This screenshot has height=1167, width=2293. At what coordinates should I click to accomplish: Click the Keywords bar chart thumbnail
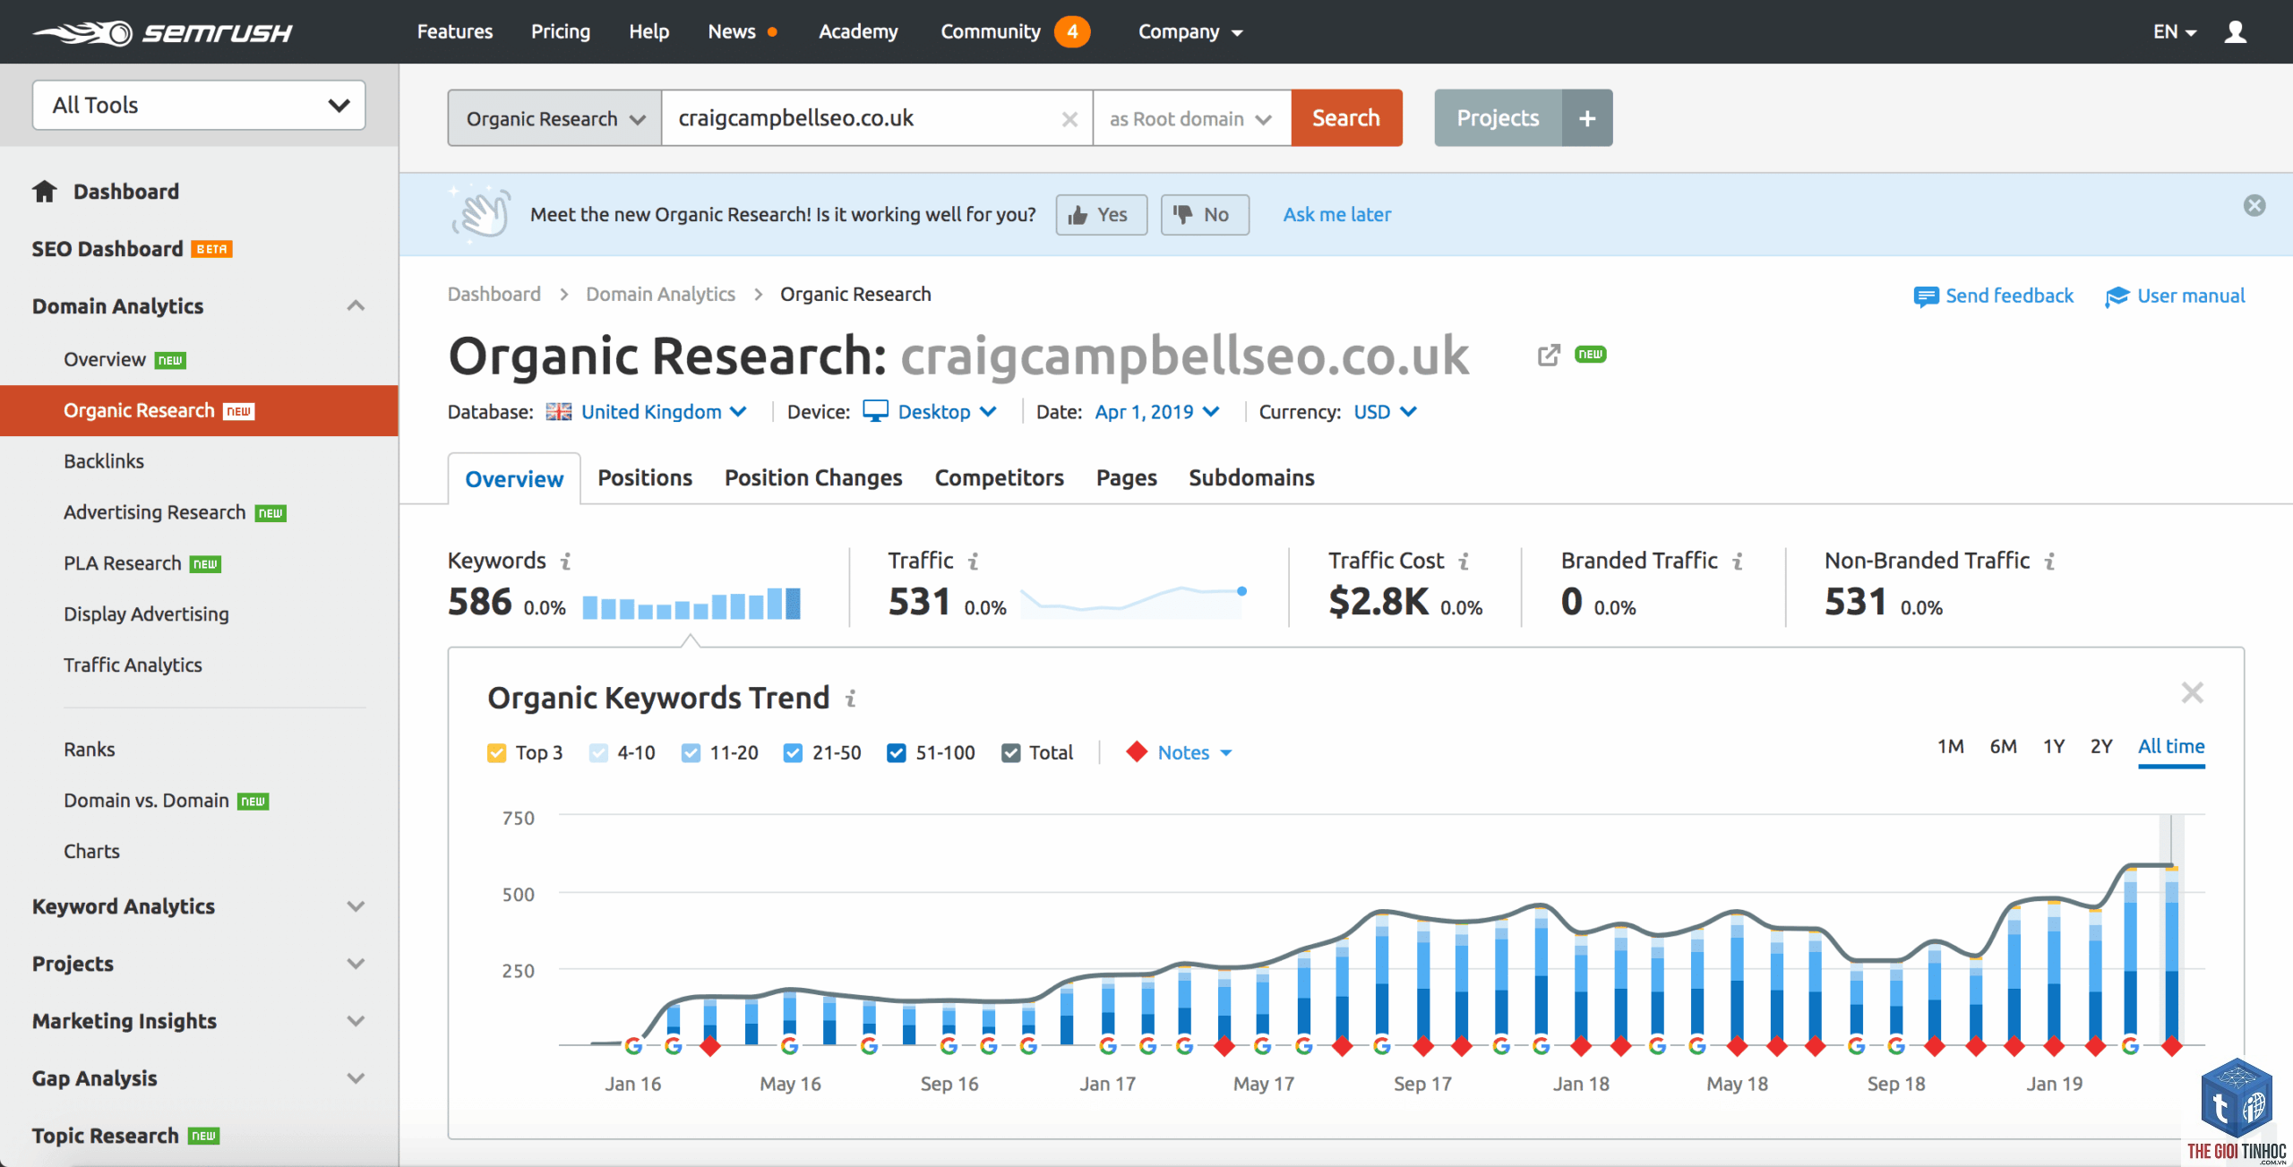click(x=691, y=604)
